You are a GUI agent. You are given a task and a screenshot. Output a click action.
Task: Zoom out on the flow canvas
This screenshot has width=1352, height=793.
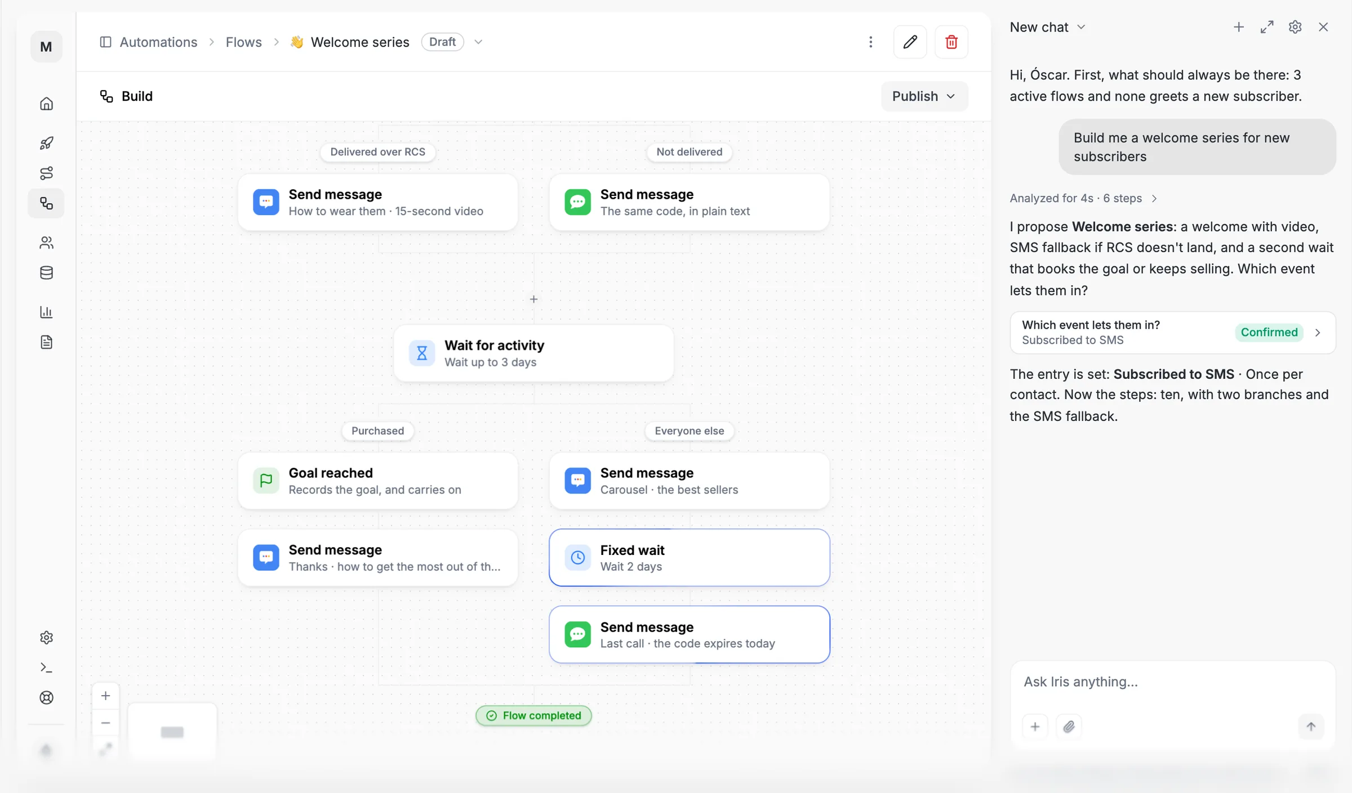[x=105, y=723]
